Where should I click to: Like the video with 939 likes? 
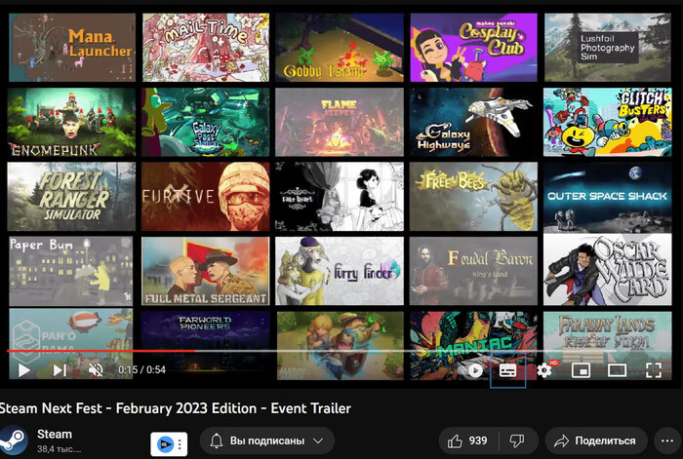pyautogui.click(x=467, y=440)
